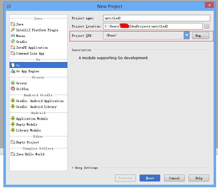The image size is (218, 190).
Task: Click the red Griffon icon
Action: point(13,89)
